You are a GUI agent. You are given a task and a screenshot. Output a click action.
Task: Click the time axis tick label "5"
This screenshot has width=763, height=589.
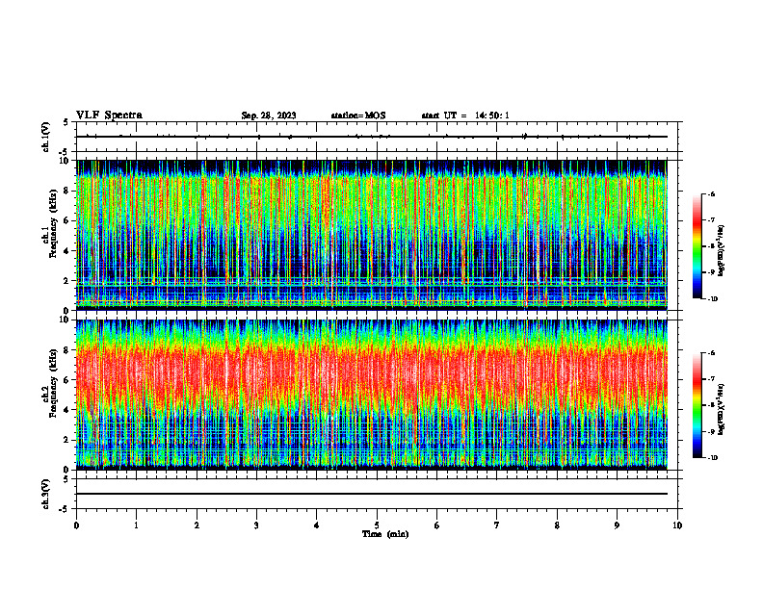[377, 525]
